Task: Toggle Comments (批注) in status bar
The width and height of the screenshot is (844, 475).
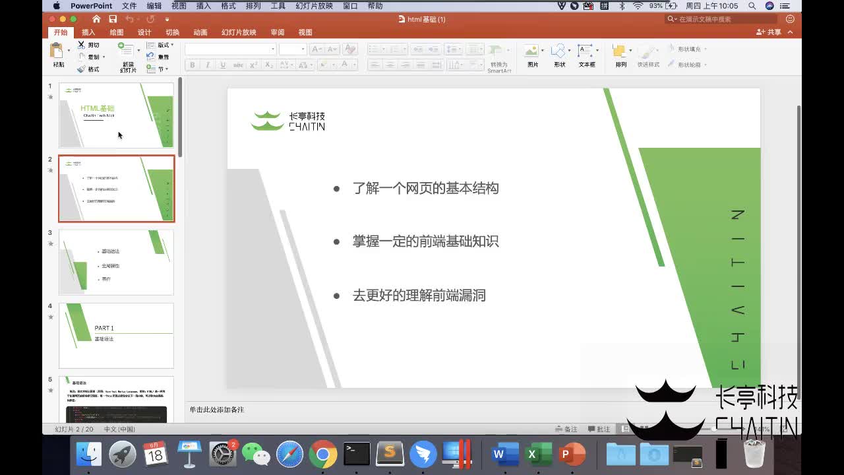Action: coord(599,429)
